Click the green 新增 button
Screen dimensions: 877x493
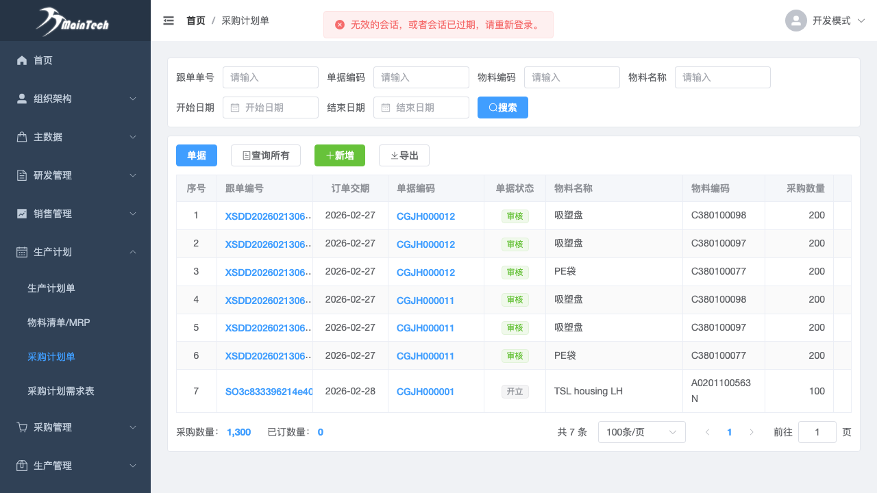[339, 155]
